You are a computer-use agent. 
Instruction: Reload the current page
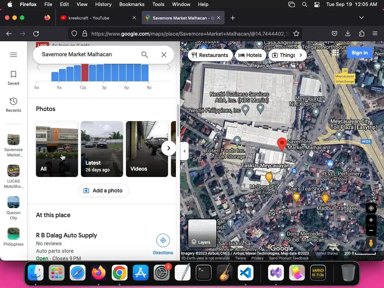tap(36, 33)
